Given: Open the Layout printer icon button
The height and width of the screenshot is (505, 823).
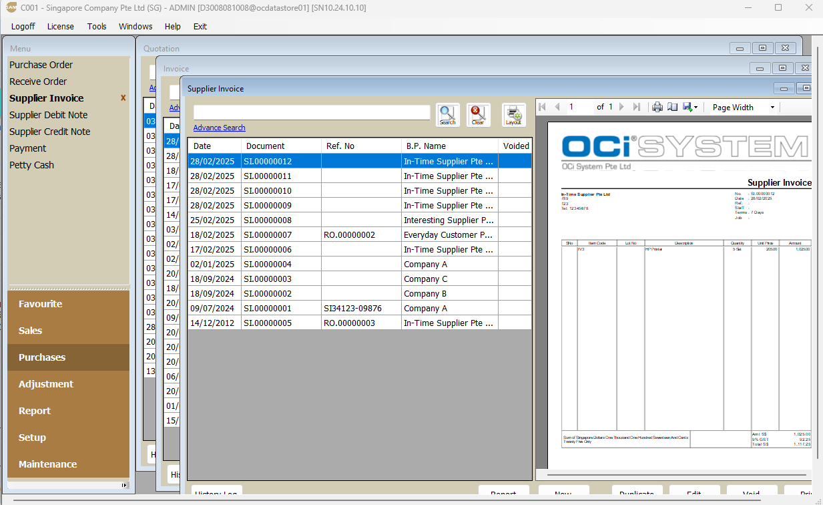Looking at the screenshot, I should (x=513, y=114).
